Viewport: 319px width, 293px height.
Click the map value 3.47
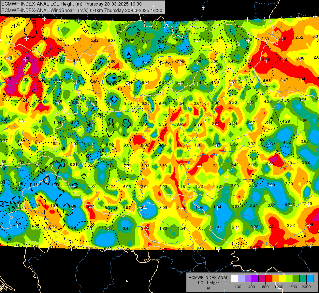(x=284, y=80)
